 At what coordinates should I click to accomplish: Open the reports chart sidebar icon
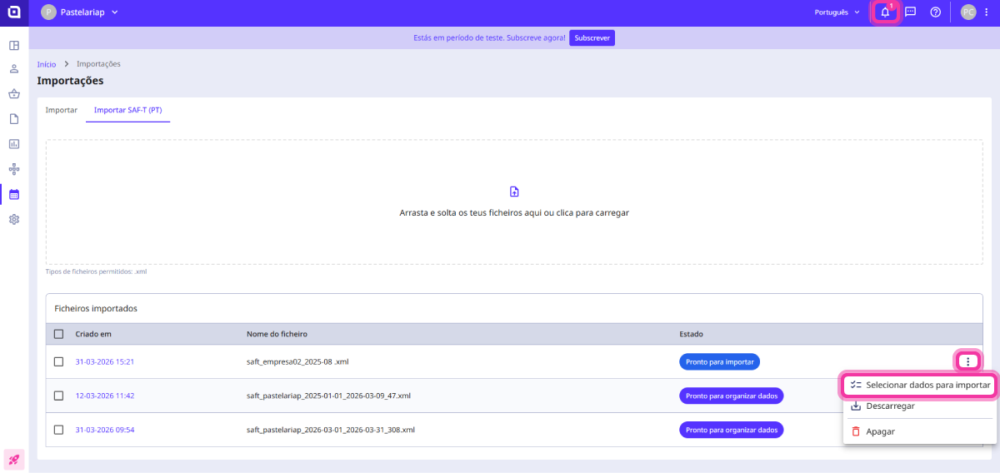click(x=14, y=144)
